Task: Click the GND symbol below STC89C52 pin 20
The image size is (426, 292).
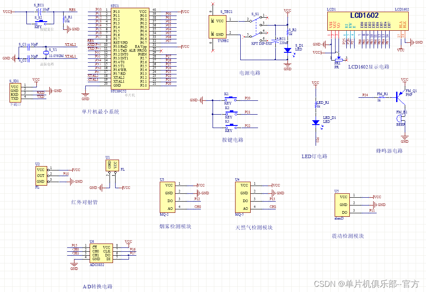Action: point(85,96)
